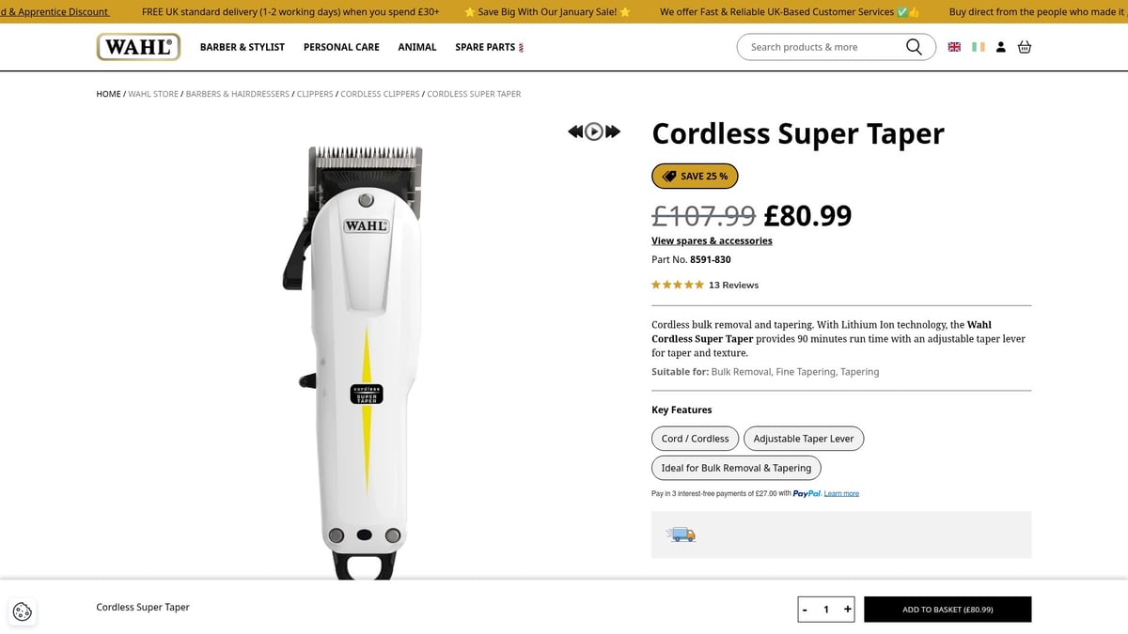
Task: Show next product image with forward arrow
Action: (613, 131)
